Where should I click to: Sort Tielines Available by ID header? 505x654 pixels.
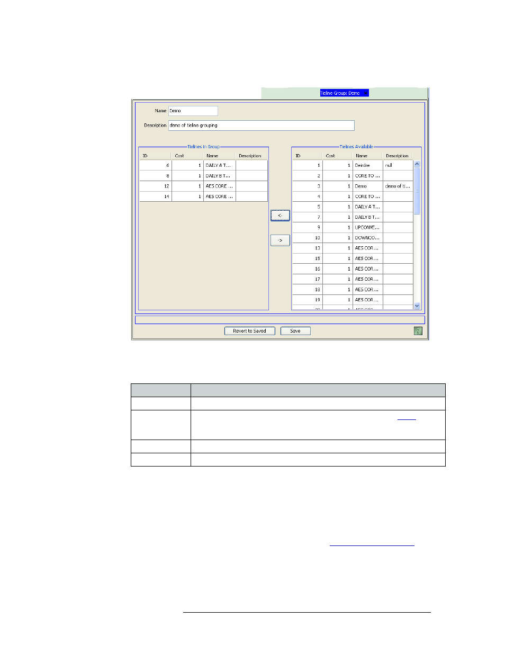pyautogui.click(x=307, y=156)
